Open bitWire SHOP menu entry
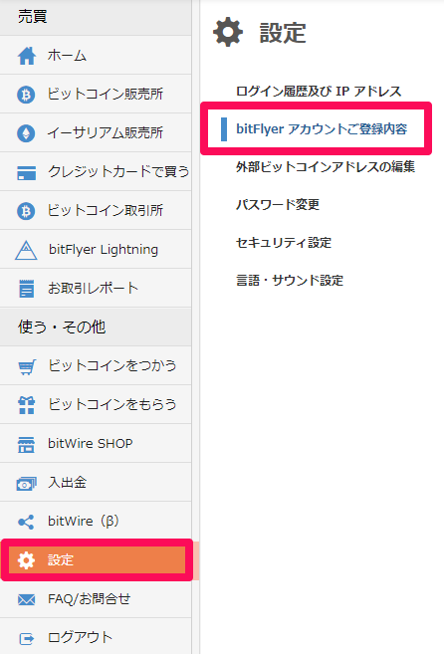The image size is (444, 654). 96,443
